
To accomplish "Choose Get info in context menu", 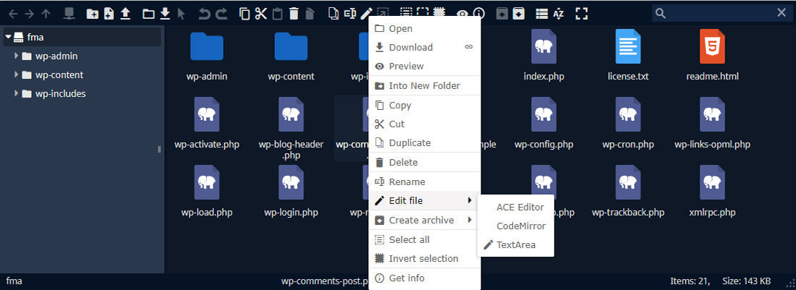I will [424, 278].
